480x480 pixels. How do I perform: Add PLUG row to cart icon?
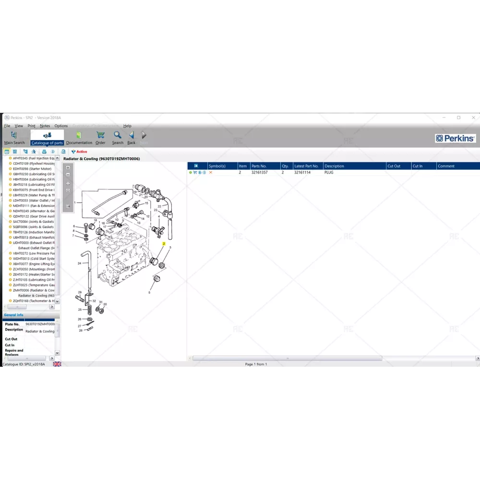[195, 172]
